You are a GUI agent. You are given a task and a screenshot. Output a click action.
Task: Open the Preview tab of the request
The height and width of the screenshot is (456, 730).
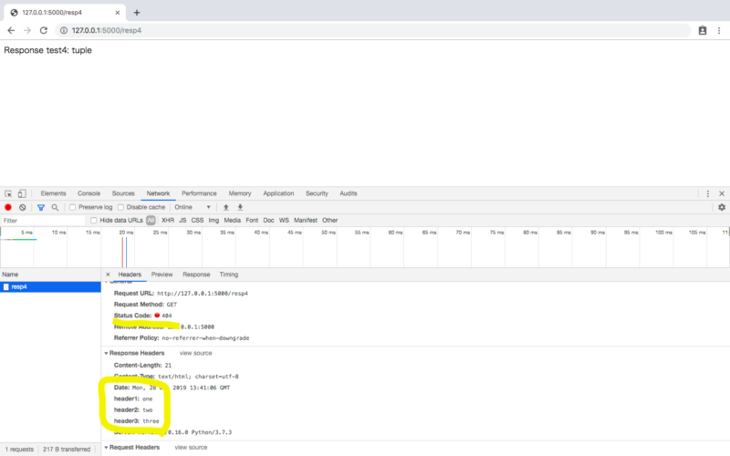pos(162,274)
